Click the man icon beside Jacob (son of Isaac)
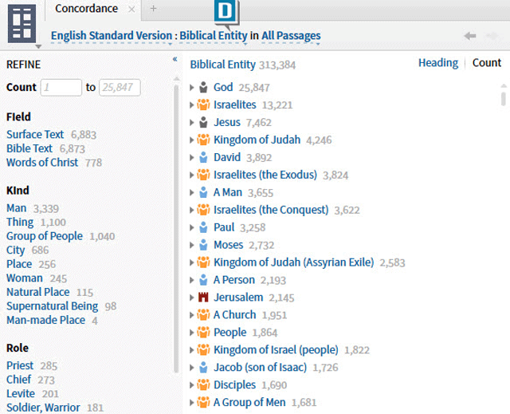This screenshot has width=510, height=414. click(203, 368)
